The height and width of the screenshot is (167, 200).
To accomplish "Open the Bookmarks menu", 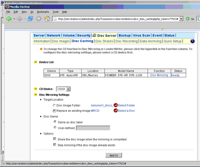I will coord(43,12).
